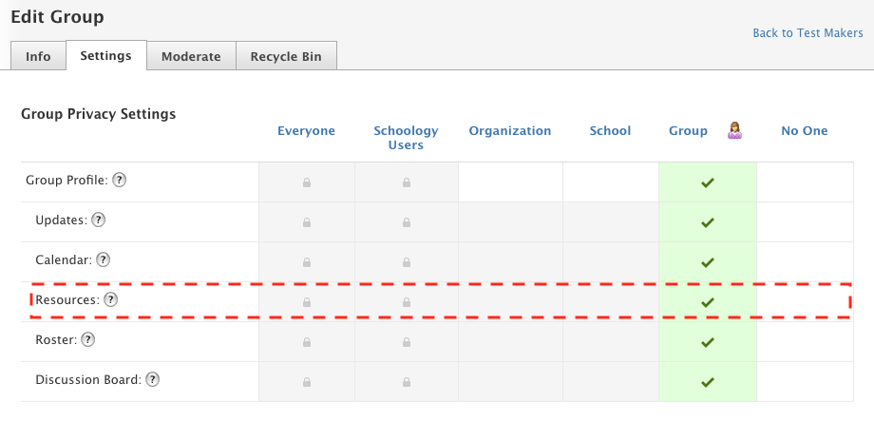Click the Everyone column header
874x421 pixels.
click(x=306, y=131)
